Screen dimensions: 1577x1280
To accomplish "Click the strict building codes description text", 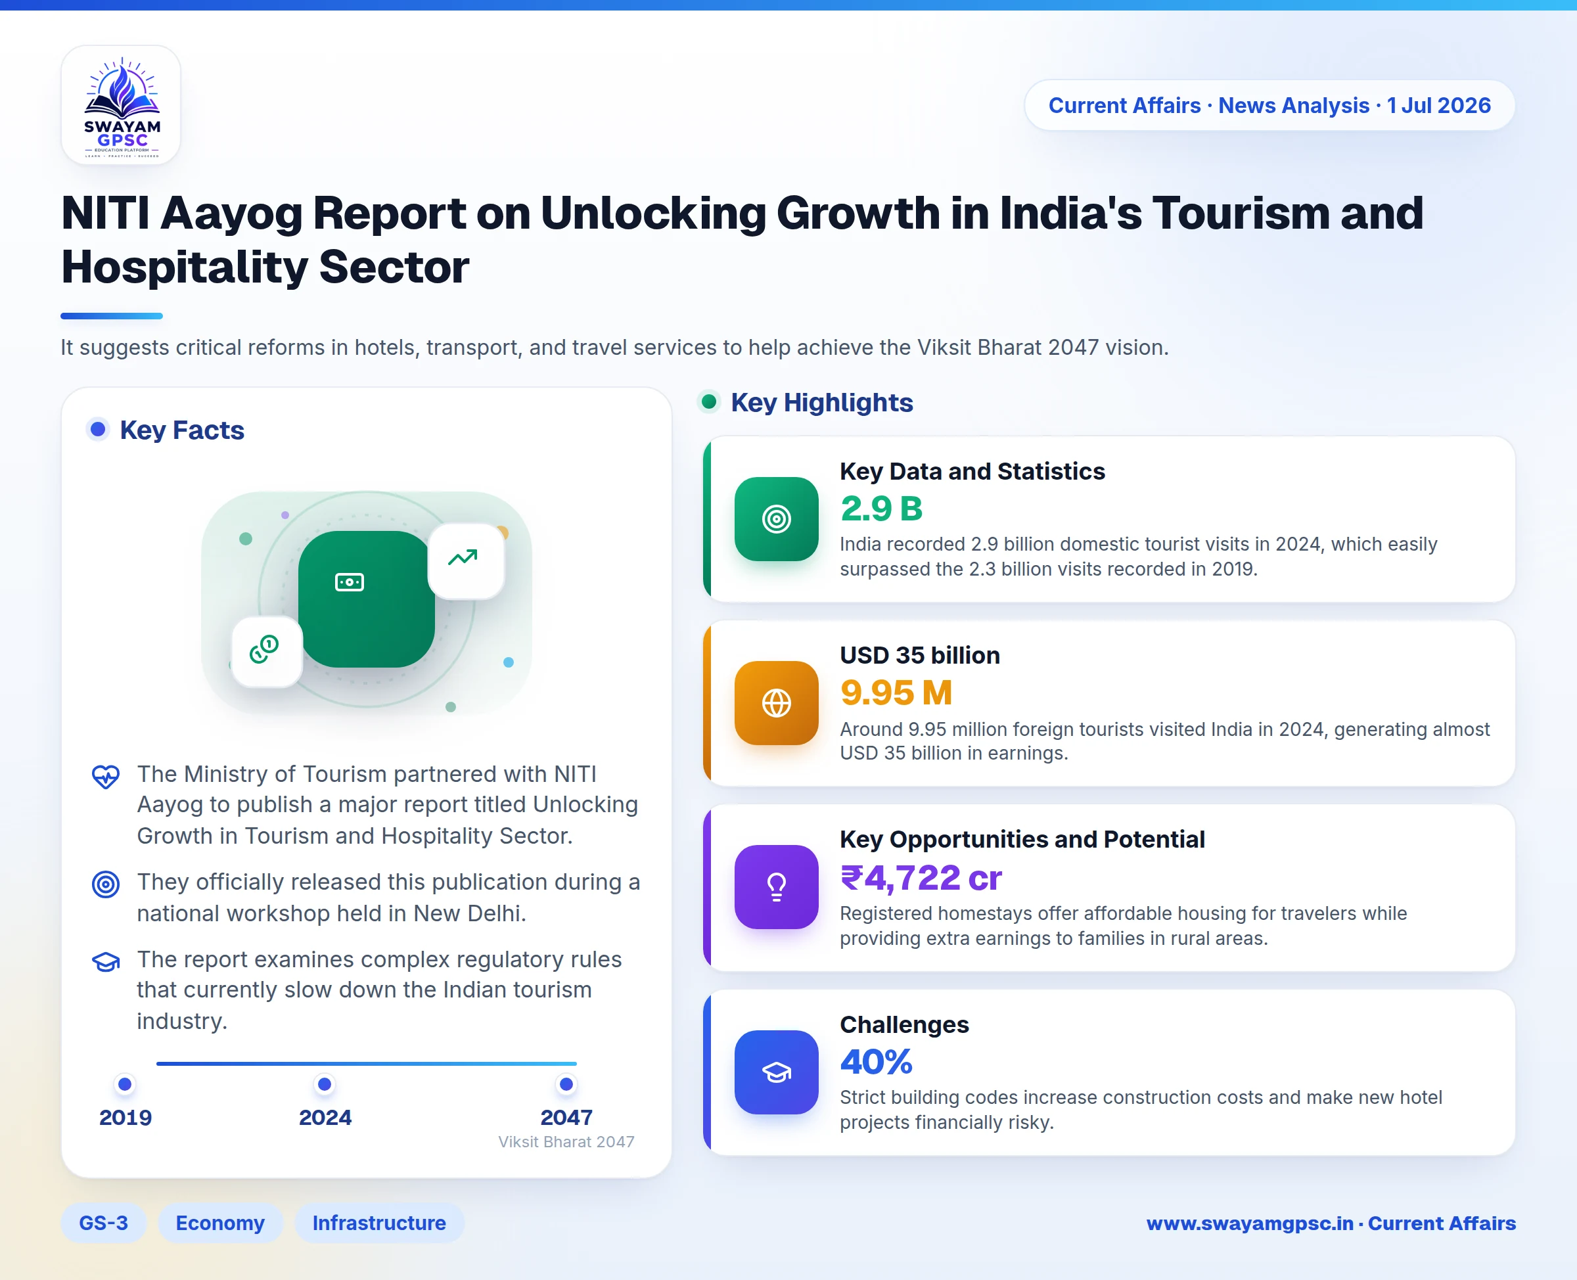I will coord(1141,1110).
